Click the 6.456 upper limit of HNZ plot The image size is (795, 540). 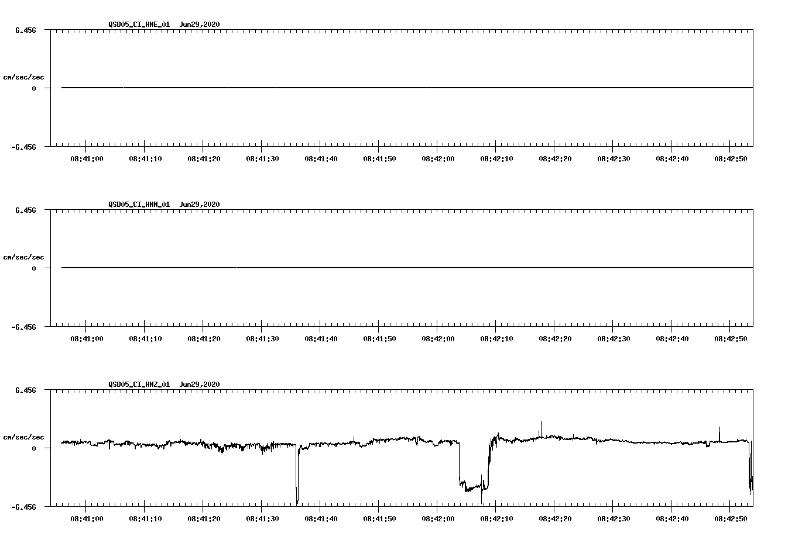click(x=26, y=390)
